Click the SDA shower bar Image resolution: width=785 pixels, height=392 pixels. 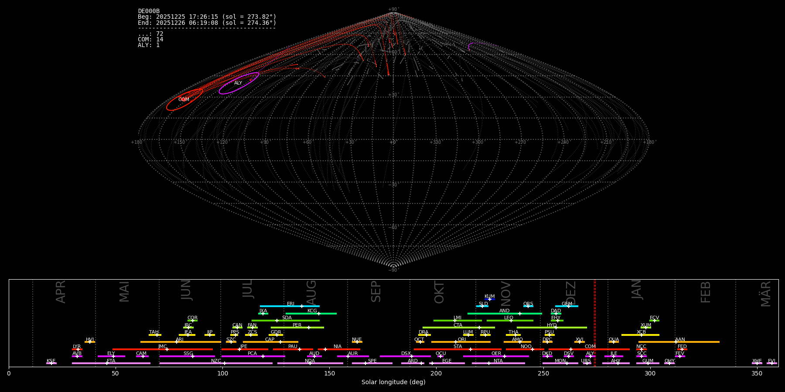point(286,321)
